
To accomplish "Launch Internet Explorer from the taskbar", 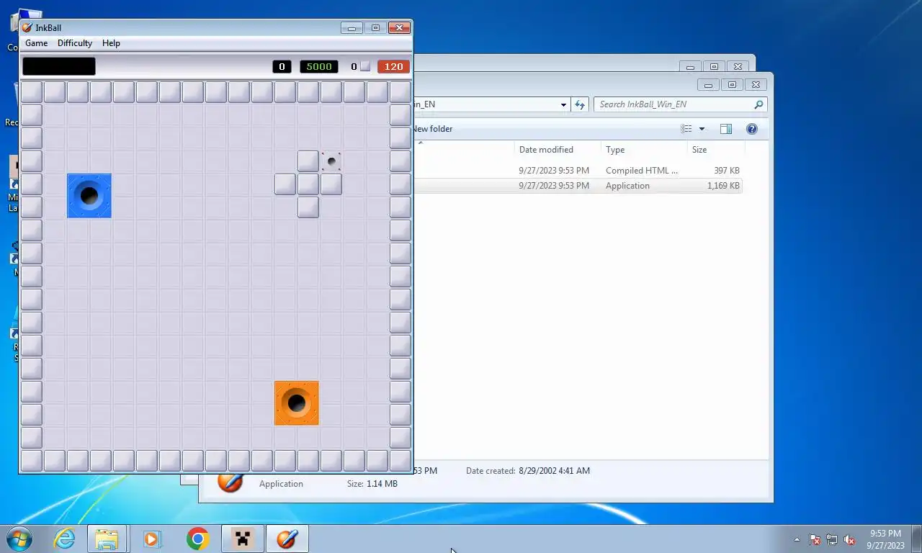I will point(64,539).
